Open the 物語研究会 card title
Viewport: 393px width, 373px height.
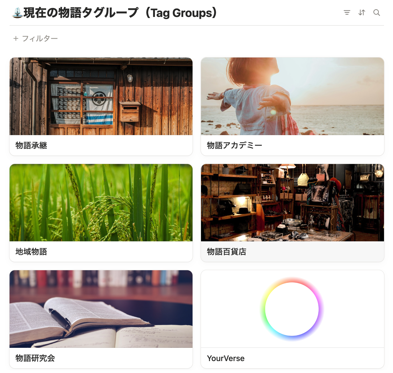pos(35,358)
